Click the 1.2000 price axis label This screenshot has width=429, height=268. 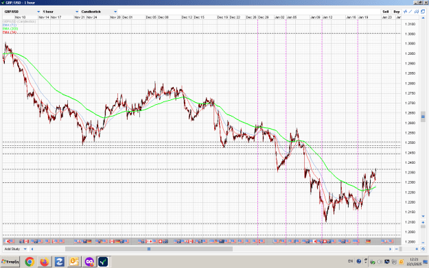click(410, 242)
